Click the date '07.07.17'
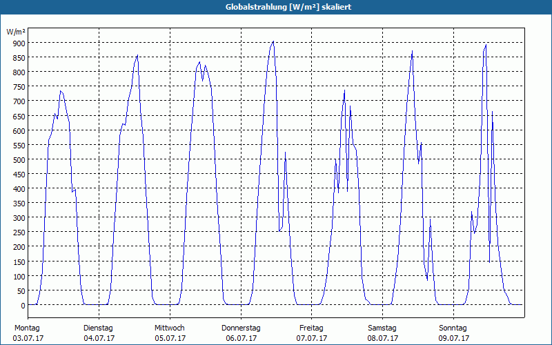 click(x=312, y=338)
